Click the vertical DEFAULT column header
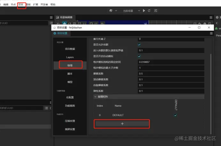221x146 pixels. tap(176, 105)
